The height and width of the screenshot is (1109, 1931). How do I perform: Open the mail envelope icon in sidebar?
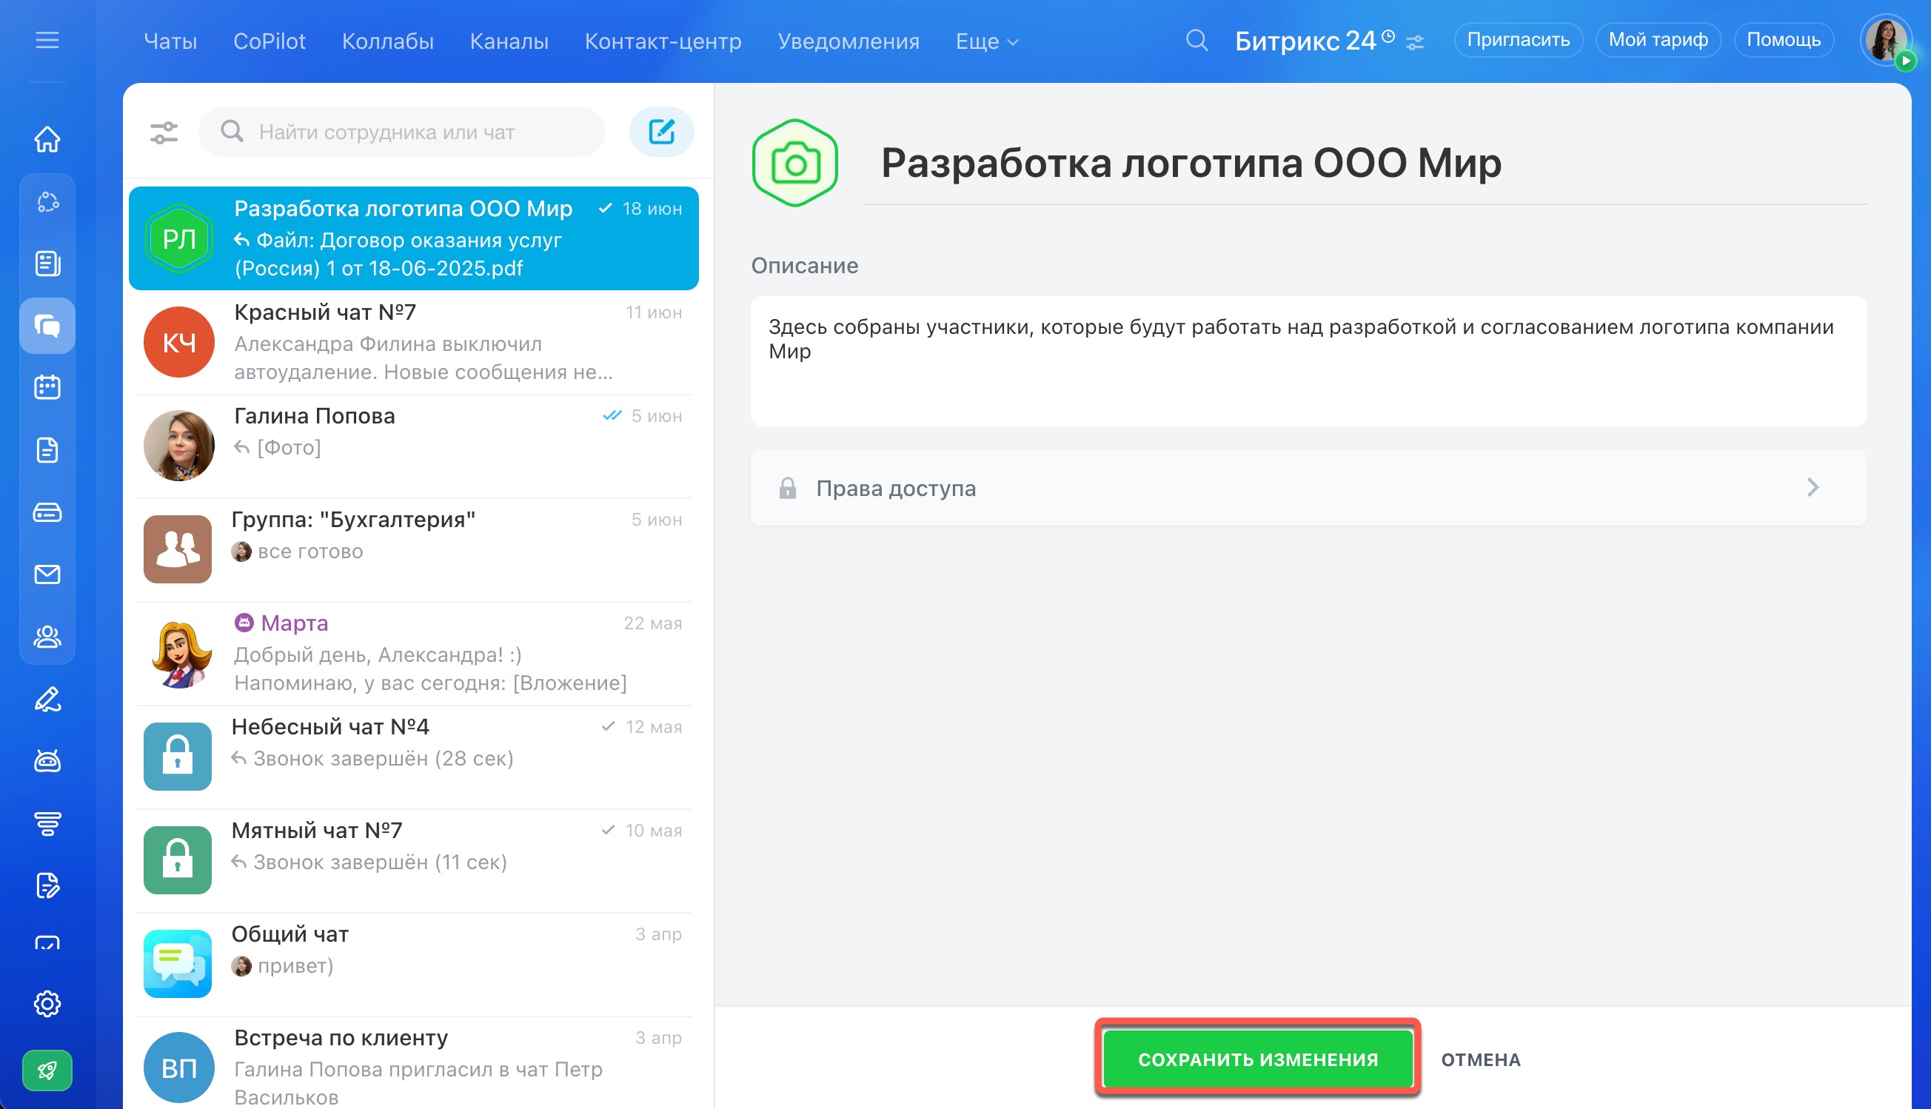tap(47, 574)
